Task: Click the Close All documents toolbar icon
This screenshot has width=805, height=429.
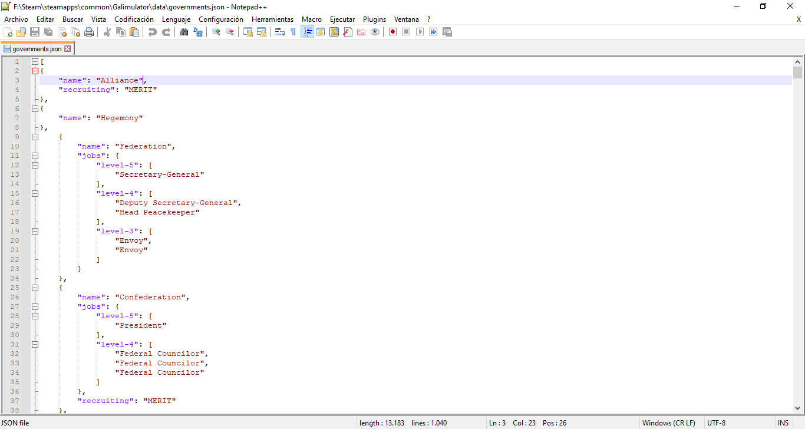Action: (75, 32)
